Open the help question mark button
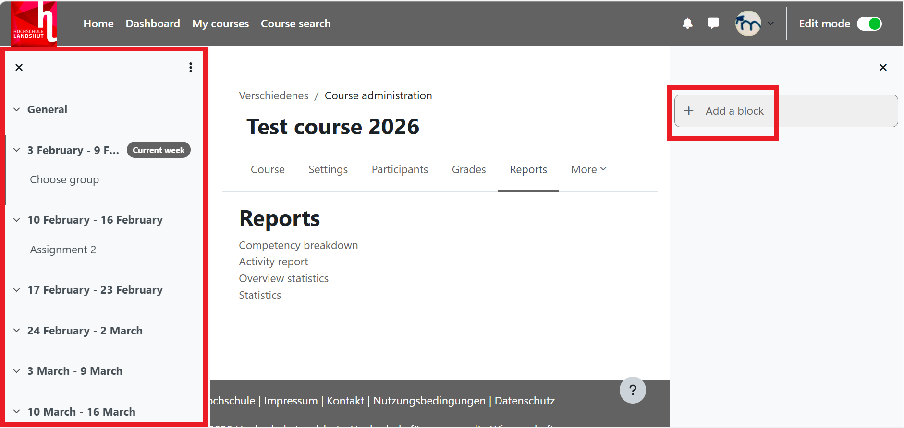The width and height of the screenshot is (904, 428). click(632, 390)
